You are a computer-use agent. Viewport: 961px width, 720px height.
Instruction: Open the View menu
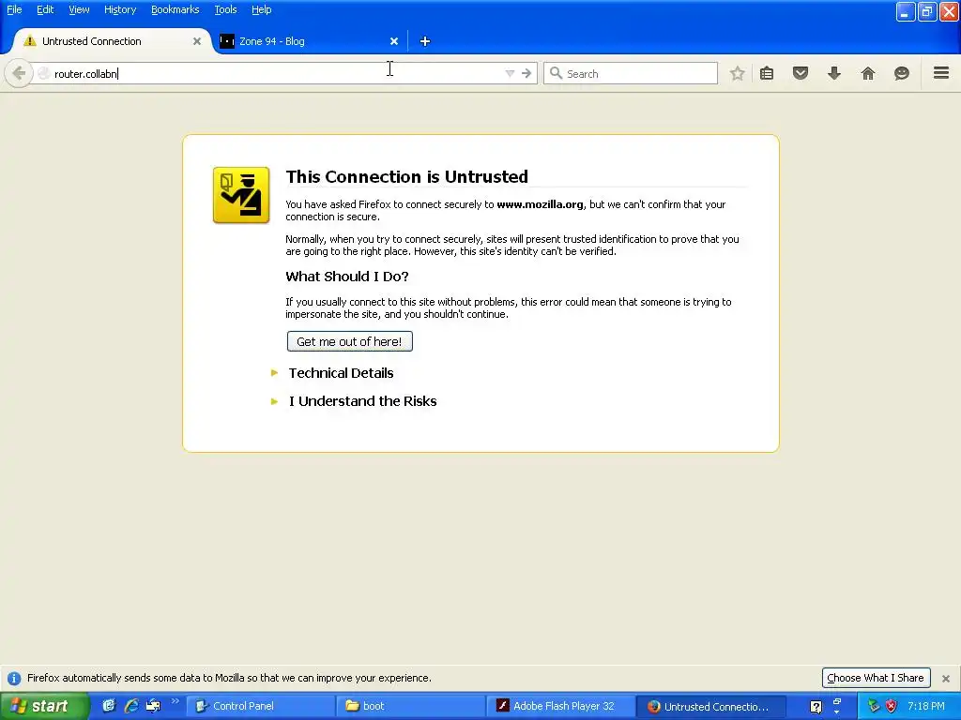(79, 9)
